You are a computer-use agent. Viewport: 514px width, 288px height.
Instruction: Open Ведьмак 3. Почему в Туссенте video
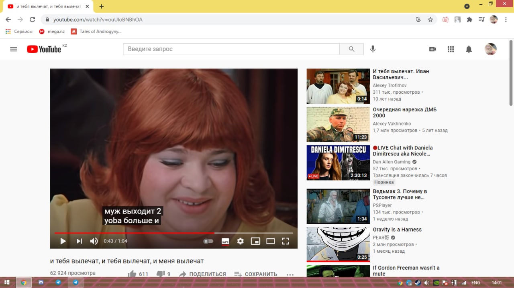(x=400, y=194)
